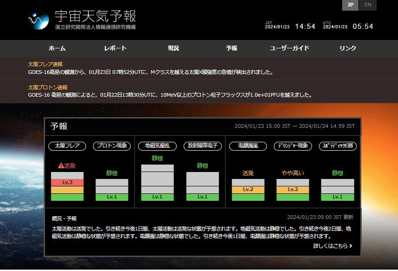This screenshot has height=271, width=398.
Task: Click the 静穏 status under プロトン現象
Action: (112, 173)
